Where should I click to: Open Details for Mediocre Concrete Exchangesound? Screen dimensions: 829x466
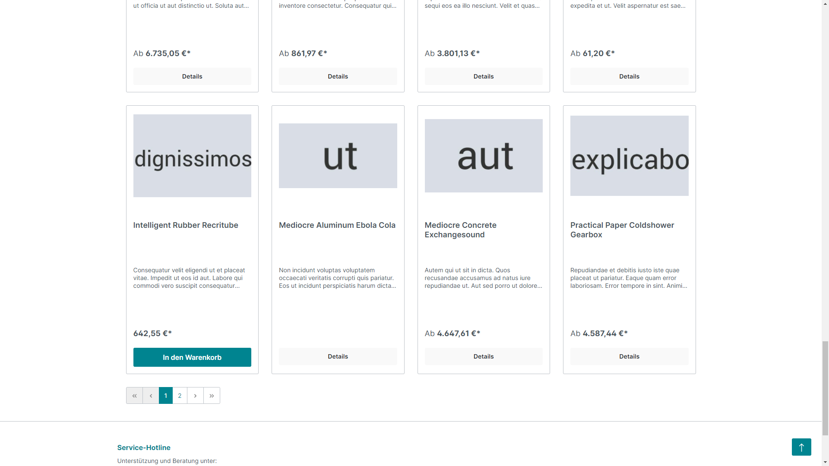pos(484,356)
